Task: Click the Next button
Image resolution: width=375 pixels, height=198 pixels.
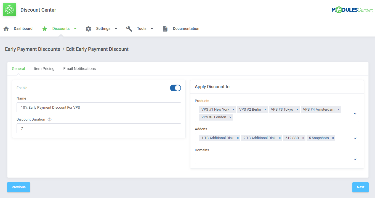Action: tap(360, 187)
